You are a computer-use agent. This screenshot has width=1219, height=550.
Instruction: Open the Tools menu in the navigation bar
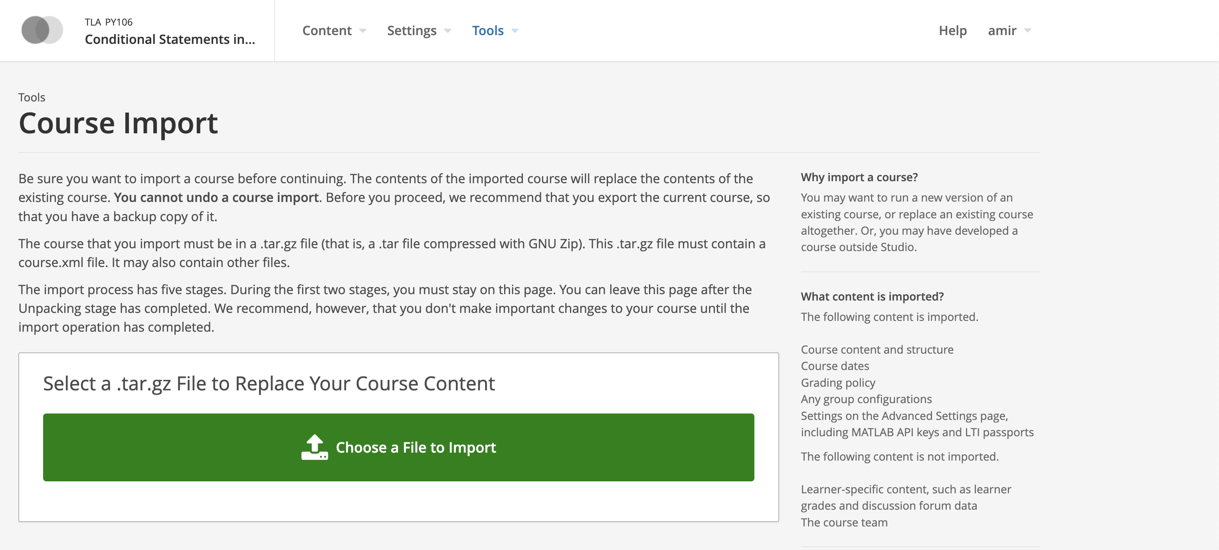488,30
